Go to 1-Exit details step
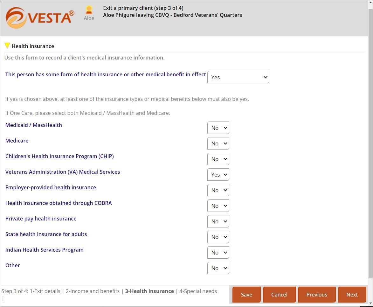 point(45,291)
